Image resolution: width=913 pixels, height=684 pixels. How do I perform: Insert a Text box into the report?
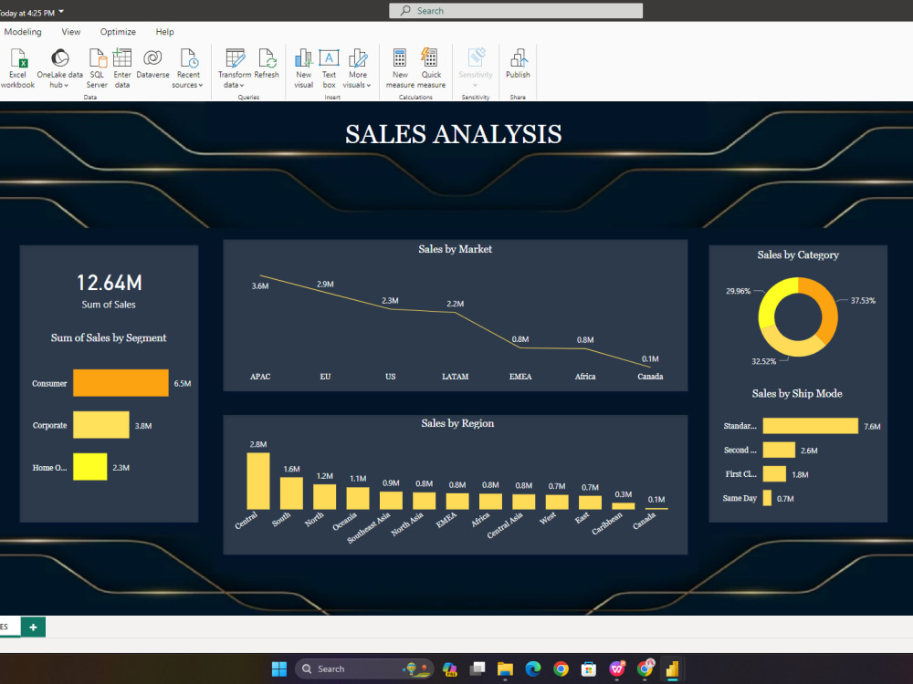(x=329, y=66)
